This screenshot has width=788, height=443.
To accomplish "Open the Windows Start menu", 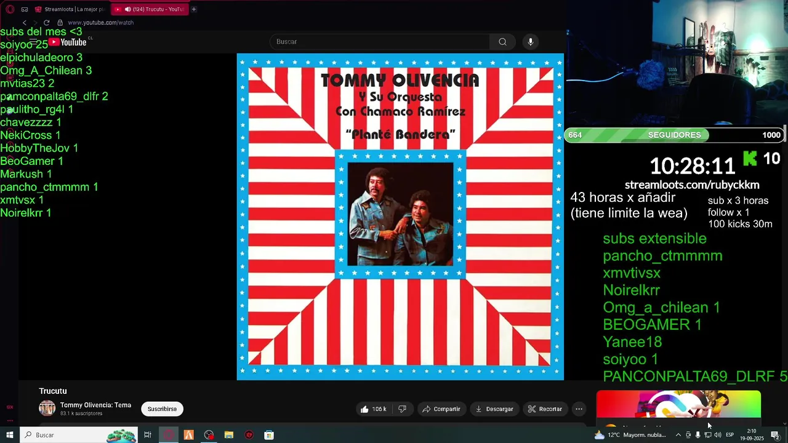I will point(9,435).
